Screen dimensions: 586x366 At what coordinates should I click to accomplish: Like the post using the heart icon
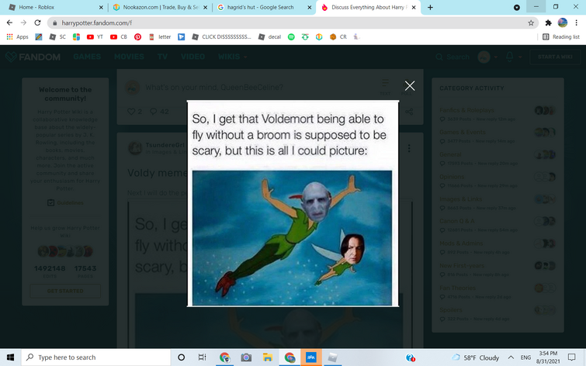pos(131,112)
